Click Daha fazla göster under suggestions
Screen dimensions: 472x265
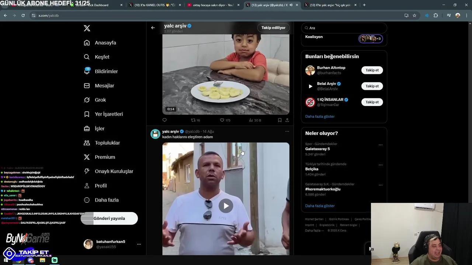click(320, 116)
